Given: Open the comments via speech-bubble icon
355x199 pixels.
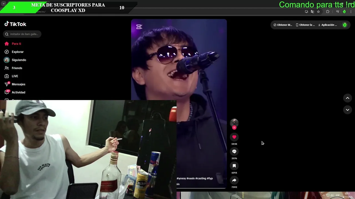Looking at the screenshot, I should (x=234, y=151).
